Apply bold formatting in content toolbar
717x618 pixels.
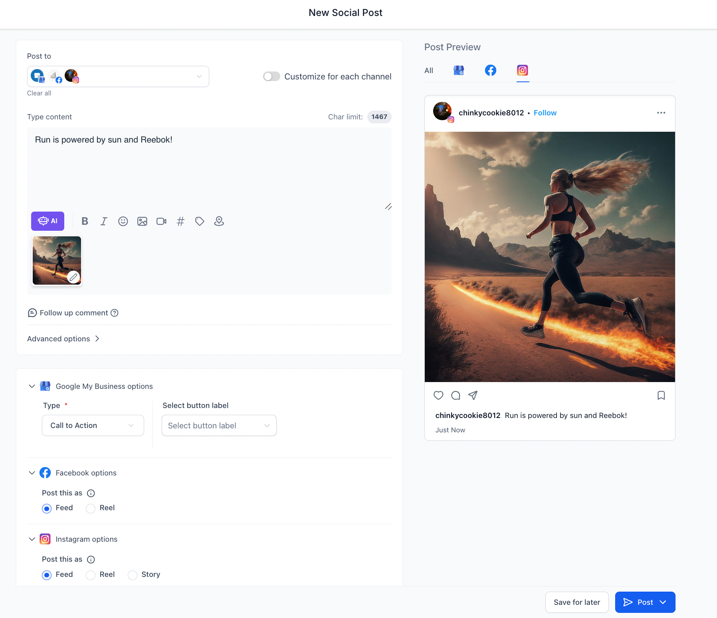point(85,221)
